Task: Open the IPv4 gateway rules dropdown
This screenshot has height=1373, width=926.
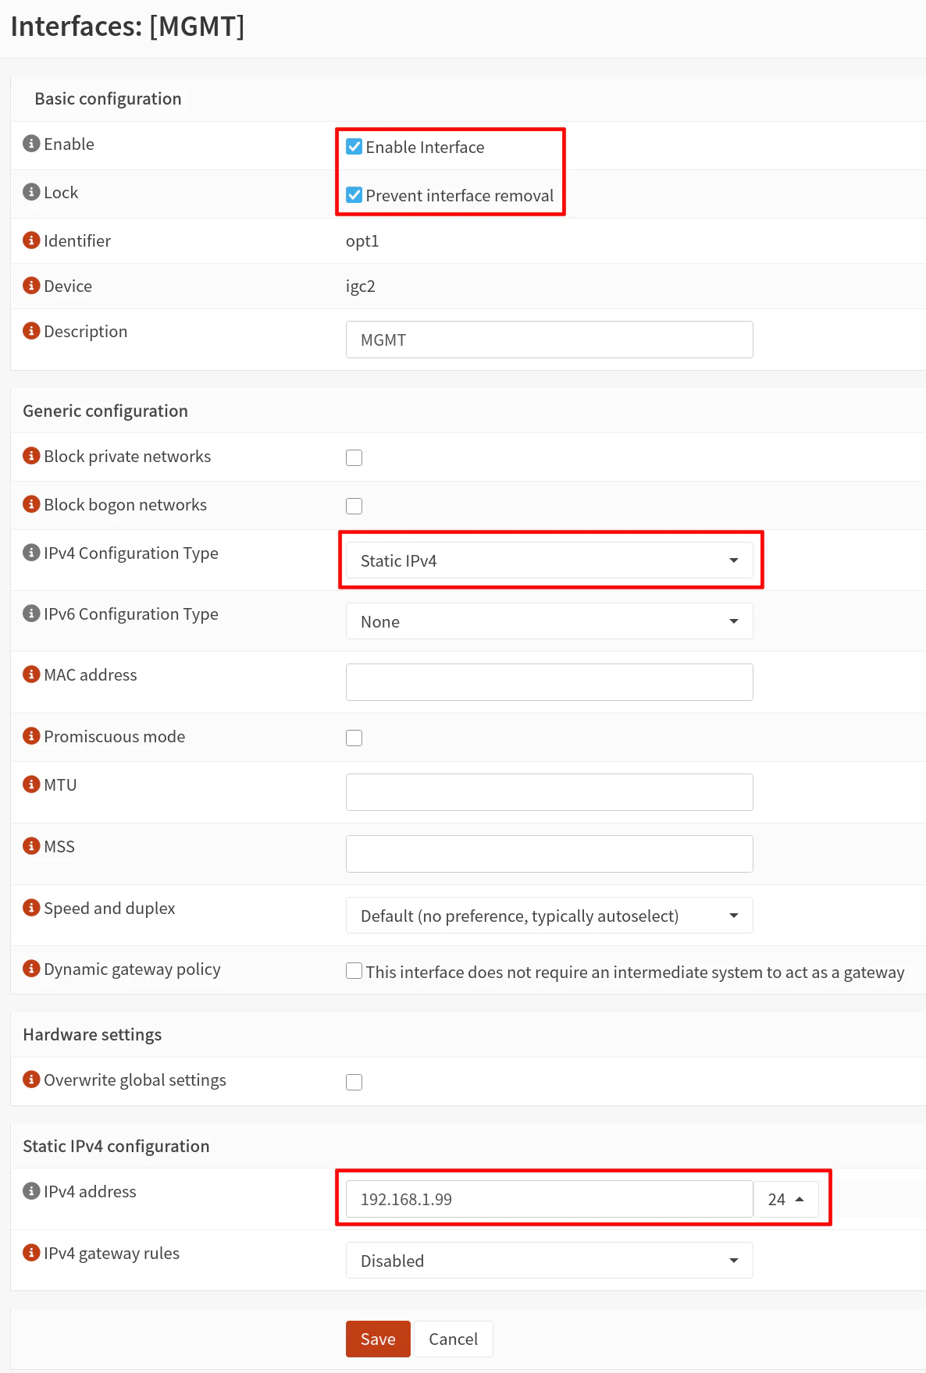Action: [550, 1261]
